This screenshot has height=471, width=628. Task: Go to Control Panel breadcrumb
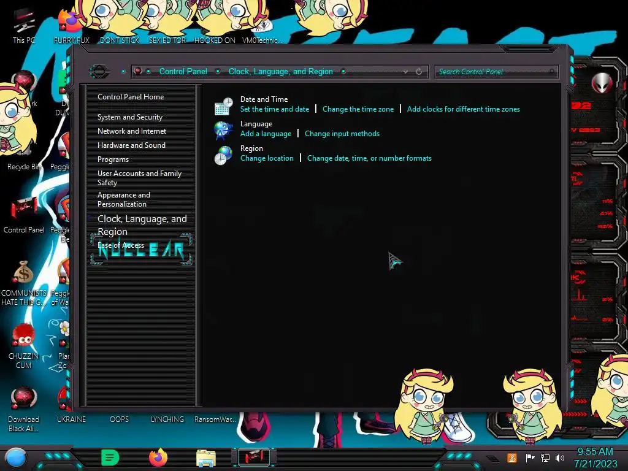[x=183, y=71]
